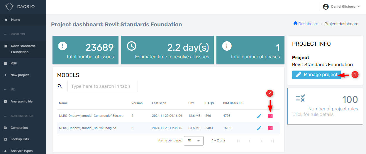Click the total issues alert icon
This screenshot has height=154, width=366.
pos(63,46)
